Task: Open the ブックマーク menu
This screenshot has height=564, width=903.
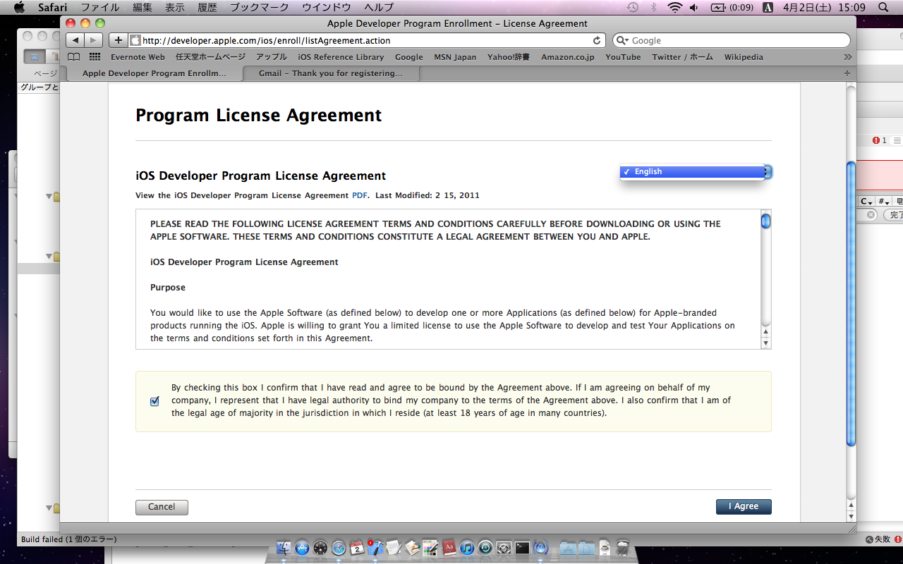Action: tap(260, 7)
